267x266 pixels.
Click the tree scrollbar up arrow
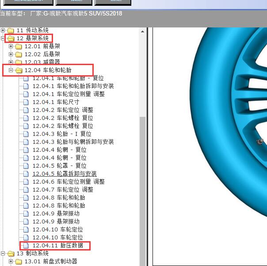[x=142, y=31]
